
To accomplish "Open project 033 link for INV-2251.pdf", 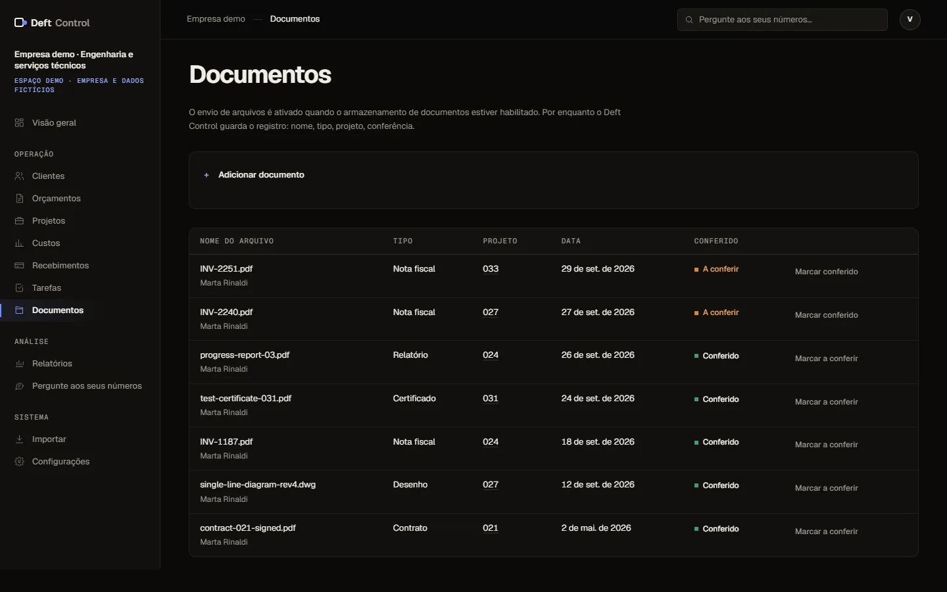I will click(x=491, y=269).
